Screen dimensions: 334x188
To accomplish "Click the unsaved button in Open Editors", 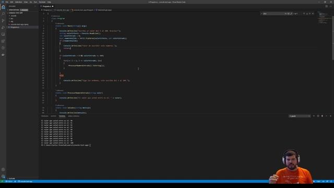I will pos(24,10).
